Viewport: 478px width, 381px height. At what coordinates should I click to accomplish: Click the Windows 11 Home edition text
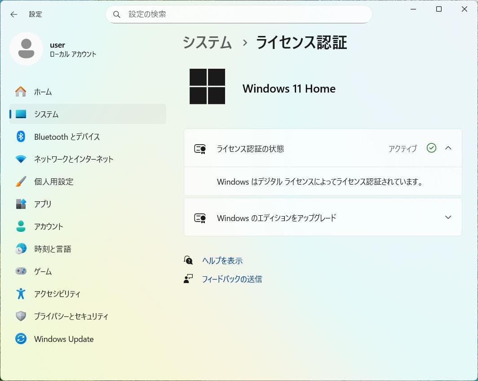pos(289,89)
